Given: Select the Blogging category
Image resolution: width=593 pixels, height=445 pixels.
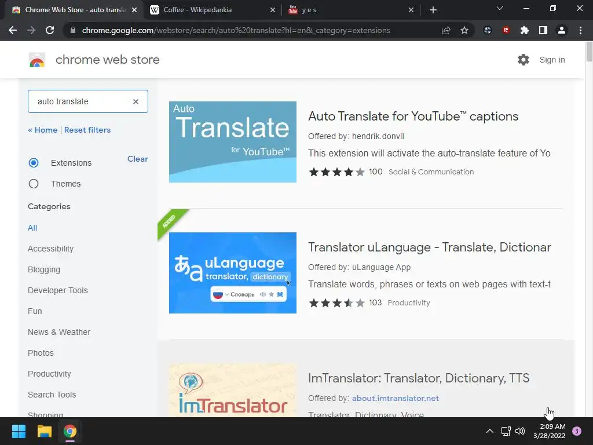Looking at the screenshot, I should [x=44, y=269].
